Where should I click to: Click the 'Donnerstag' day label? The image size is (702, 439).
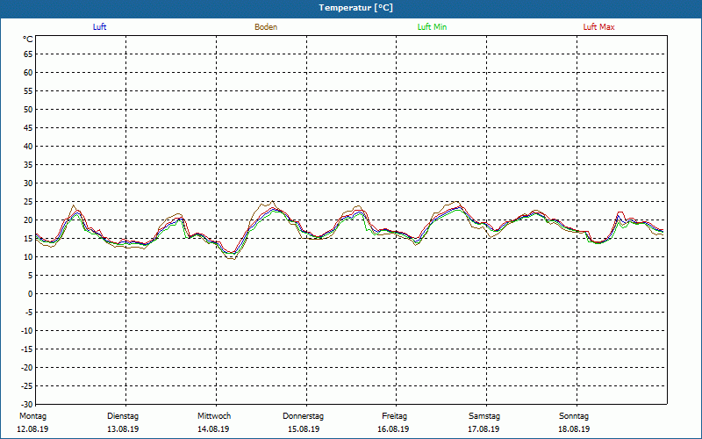point(303,416)
